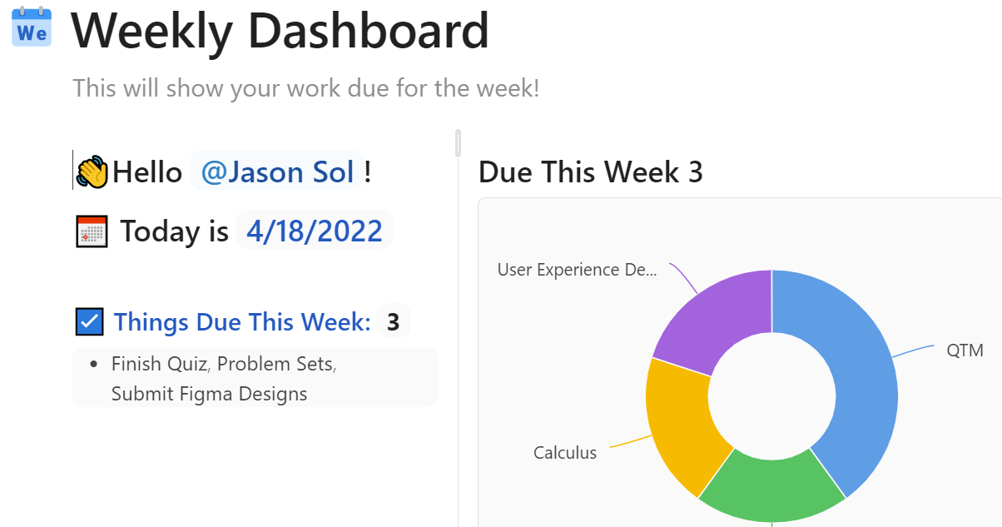This screenshot has width=1002, height=527.
Task: Open the @Jason Sol mention
Action: coord(277,172)
